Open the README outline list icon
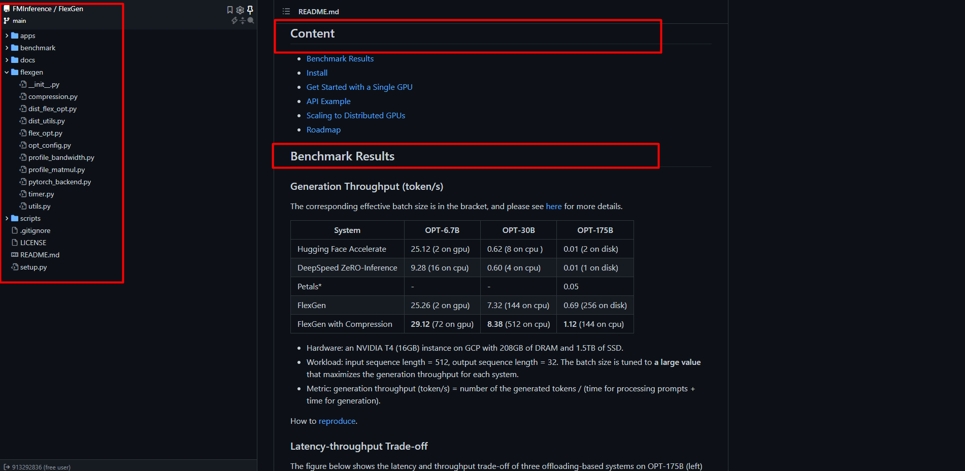This screenshot has width=965, height=471. [286, 11]
